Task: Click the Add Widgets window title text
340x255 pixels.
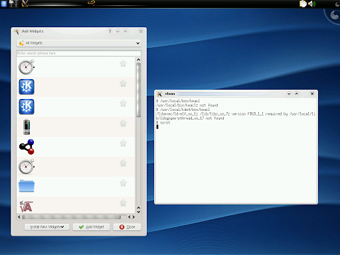Action: (x=33, y=31)
